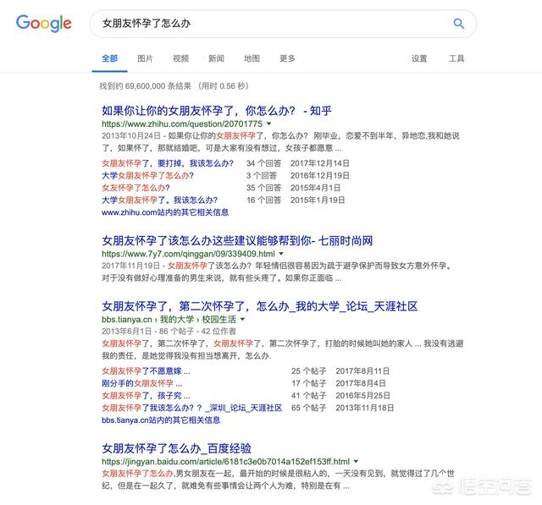
Task: Click the text 16 个回答
Action: point(263,200)
